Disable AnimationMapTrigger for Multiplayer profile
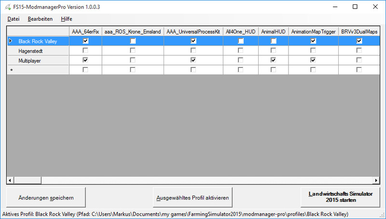This screenshot has width=386, height=219. pyautogui.click(x=313, y=60)
